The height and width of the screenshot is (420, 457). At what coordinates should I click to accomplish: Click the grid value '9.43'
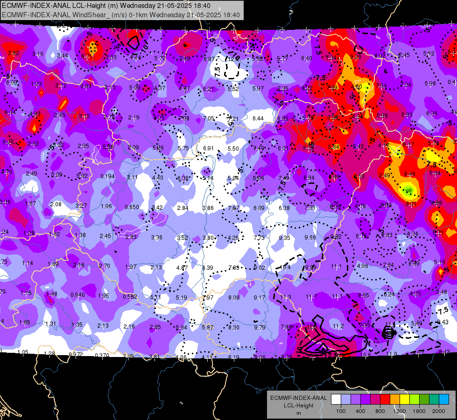tap(443, 322)
